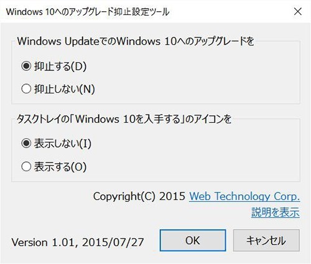Switch to the 表示する(O) radio option
This screenshot has height=264, width=311.
26,166
